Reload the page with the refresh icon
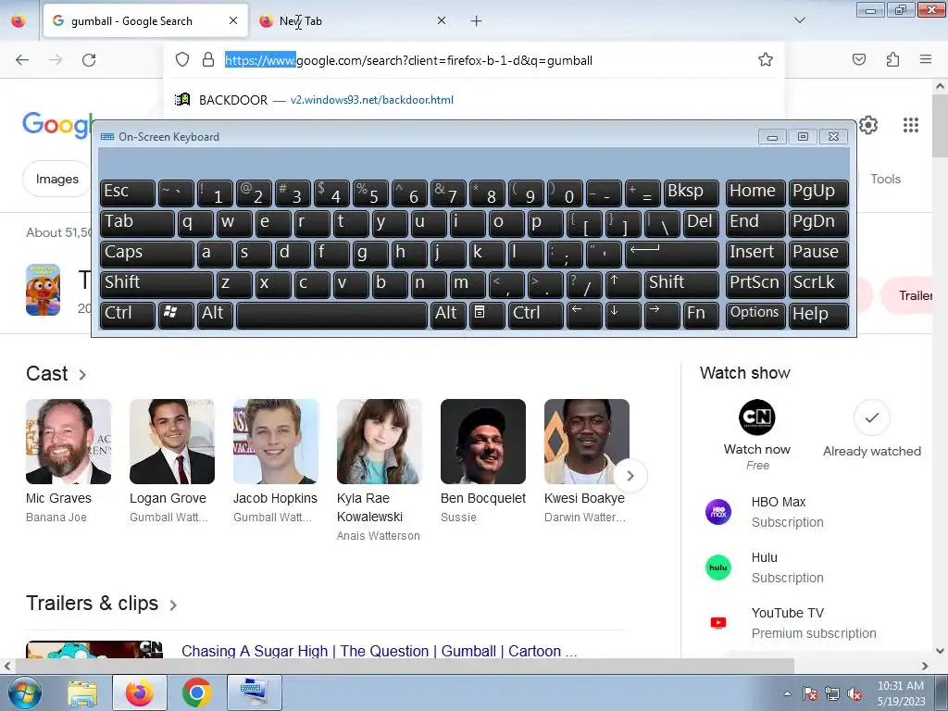The image size is (948, 711). 89,59
